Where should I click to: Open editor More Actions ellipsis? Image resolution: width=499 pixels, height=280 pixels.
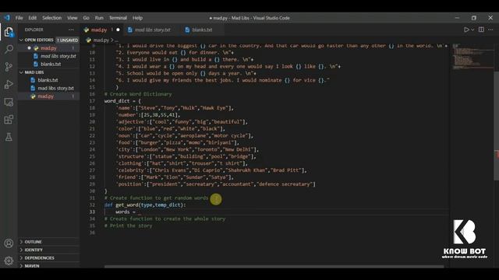tap(490, 30)
